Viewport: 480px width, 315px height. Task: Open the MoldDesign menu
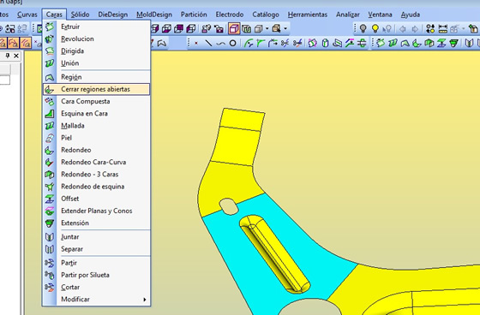point(154,15)
